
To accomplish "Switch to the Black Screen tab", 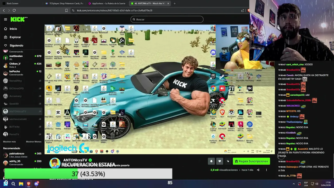I will click(21, 3).
